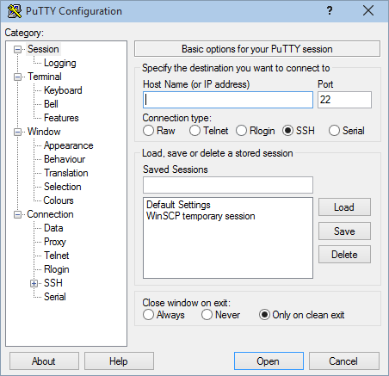Click the Saved Sessions name field
389x376 pixels.
click(228, 185)
